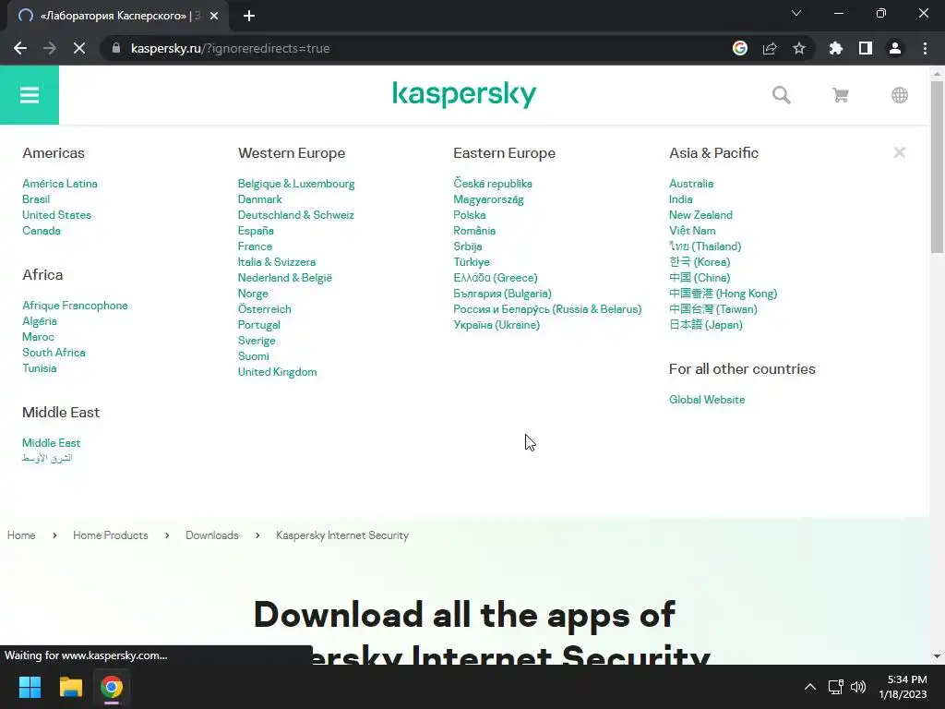The width and height of the screenshot is (945, 709).
Task: Click the page vertical scrollbar thumb
Action: pos(937,166)
